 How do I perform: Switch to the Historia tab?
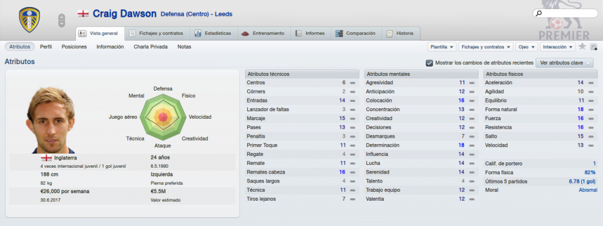click(x=401, y=34)
